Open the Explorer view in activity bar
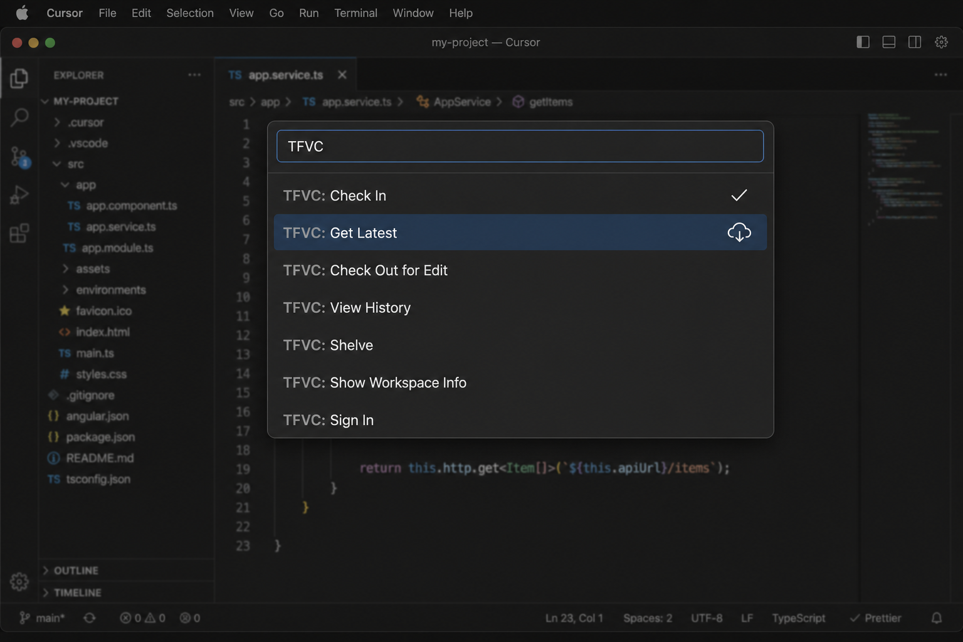Screen dimensions: 963x642 (19, 78)
